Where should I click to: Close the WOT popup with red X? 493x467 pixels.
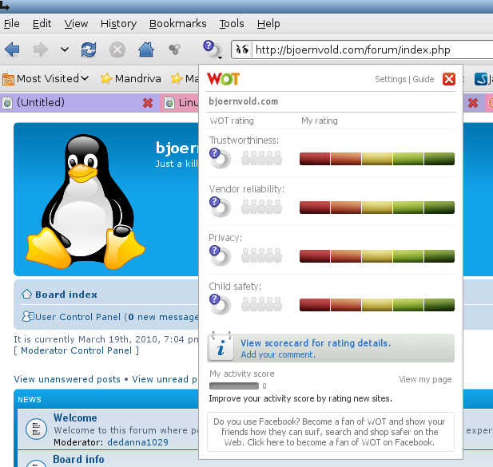[x=448, y=79]
